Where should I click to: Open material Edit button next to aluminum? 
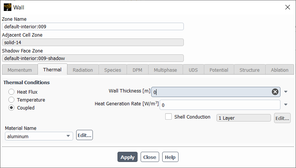click(x=85, y=135)
